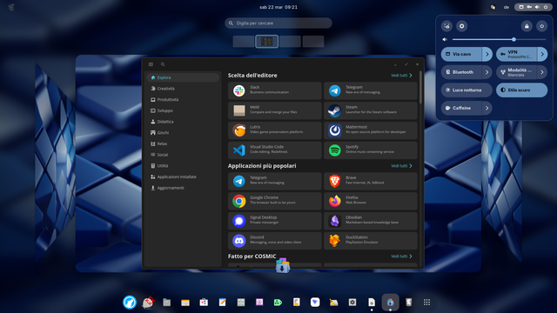Open the Brave browser entry
This screenshot has height=313, width=557.
pyautogui.click(x=371, y=182)
